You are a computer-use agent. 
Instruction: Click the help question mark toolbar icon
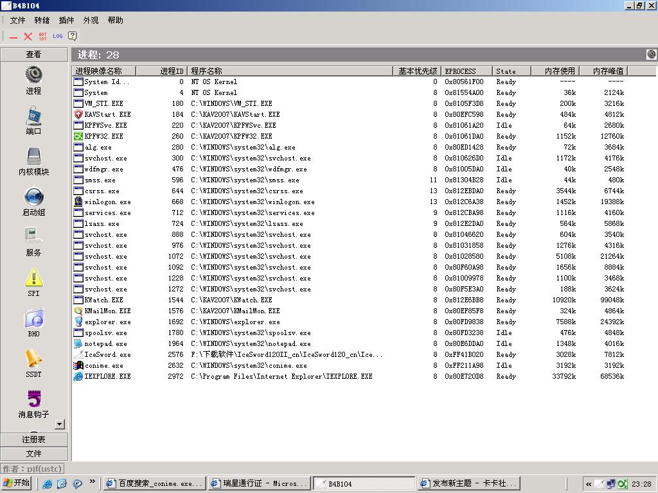tap(73, 36)
